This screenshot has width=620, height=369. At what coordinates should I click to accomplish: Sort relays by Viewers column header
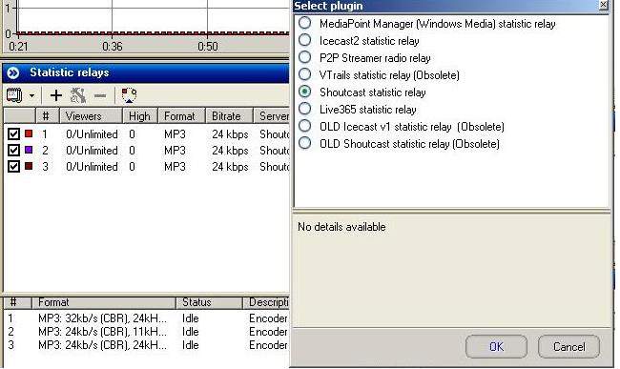point(91,116)
